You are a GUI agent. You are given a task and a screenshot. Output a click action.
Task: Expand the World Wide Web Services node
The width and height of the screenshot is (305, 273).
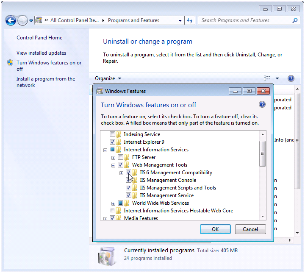click(x=113, y=203)
